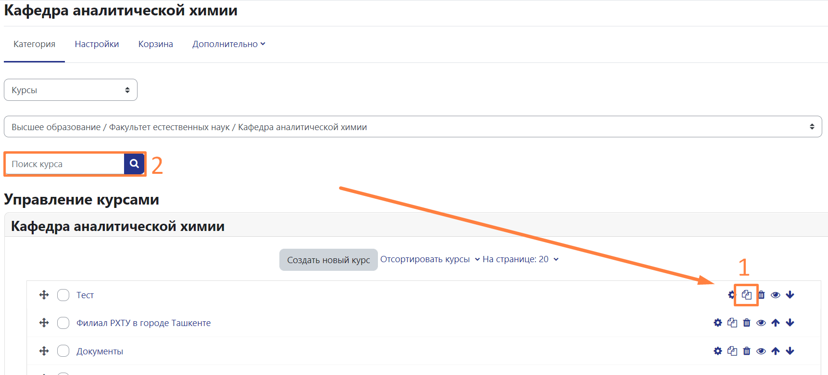Delete the Филиал РХТУ course
Viewport: 828px width, 375px height.
[747, 323]
